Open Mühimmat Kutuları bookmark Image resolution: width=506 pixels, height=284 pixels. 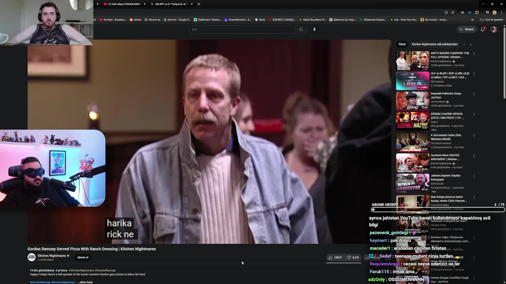[373, 20]
